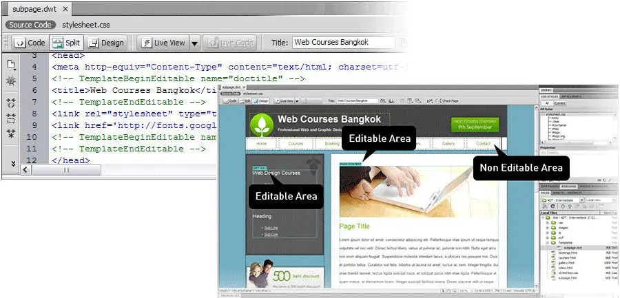The height and width of the screenshot is (298, 620).
Task: Click inside the Title text field
Action: click(344, 43)
